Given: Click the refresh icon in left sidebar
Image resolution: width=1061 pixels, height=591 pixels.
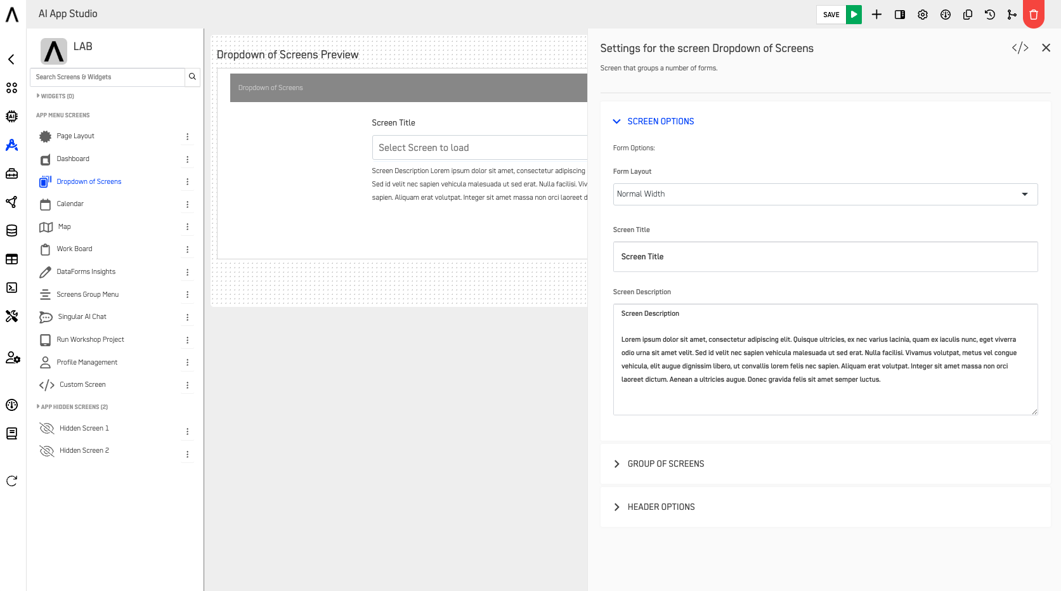Looking at the screenshot, I should (11, 481).
